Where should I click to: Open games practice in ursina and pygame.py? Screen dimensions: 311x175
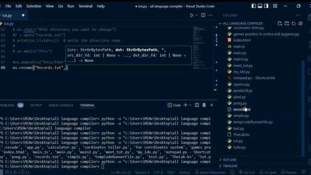(266, 34)
